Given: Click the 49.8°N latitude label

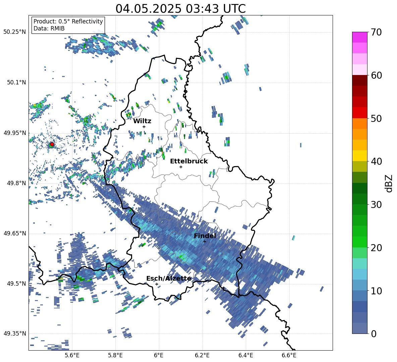Looking at the screenshot, I should pyautogui.click(x=16, y=183).
